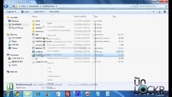Screen dimensions: 172x97
Task: Focus the Search RootMyXoom field
Action: [152, 6]
